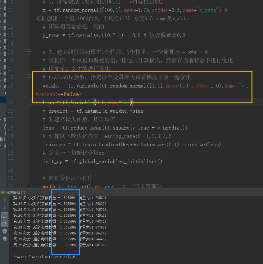Image resolution: width=263 pixels, height=264 pixels.
Task: Click console line '第193次优化后的参数'
Action: (60, 210)
